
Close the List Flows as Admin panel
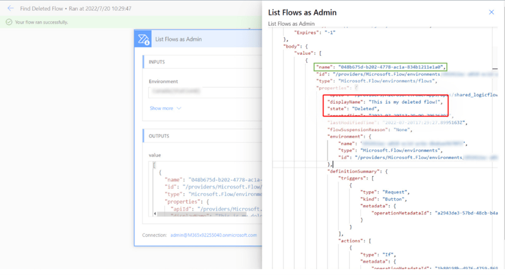coord(491,12)
